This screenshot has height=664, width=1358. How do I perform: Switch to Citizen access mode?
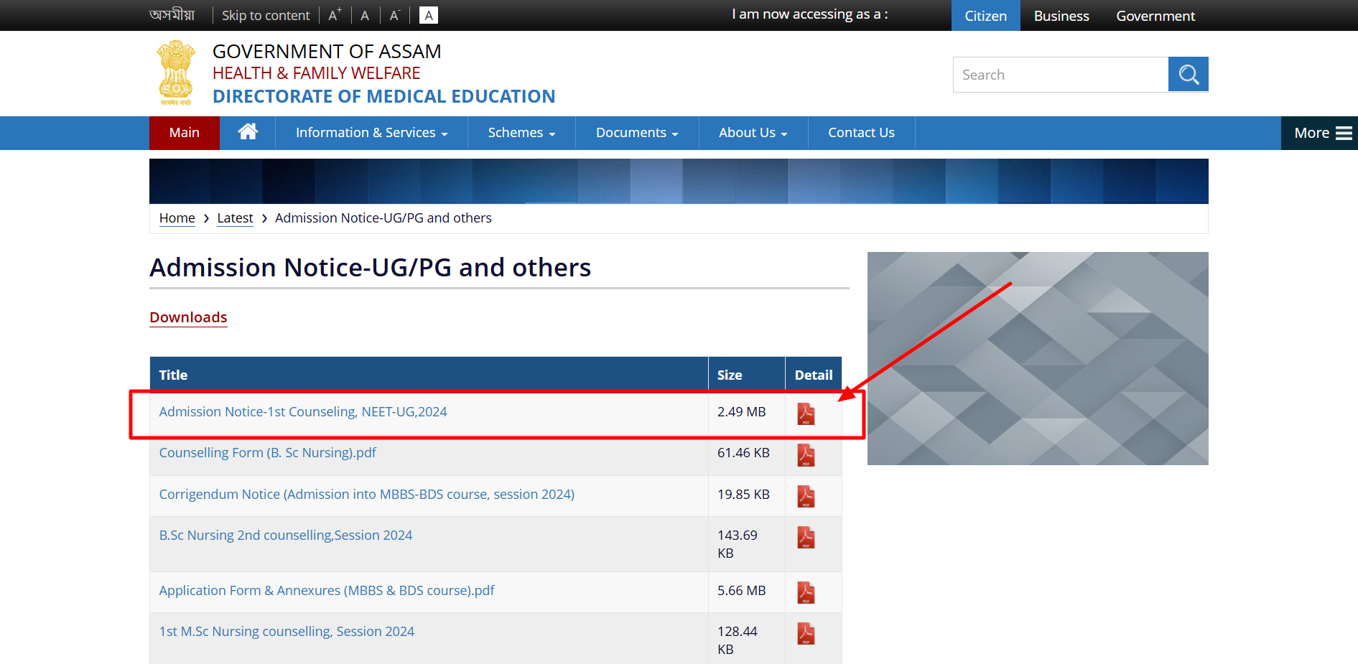[985, 16]
